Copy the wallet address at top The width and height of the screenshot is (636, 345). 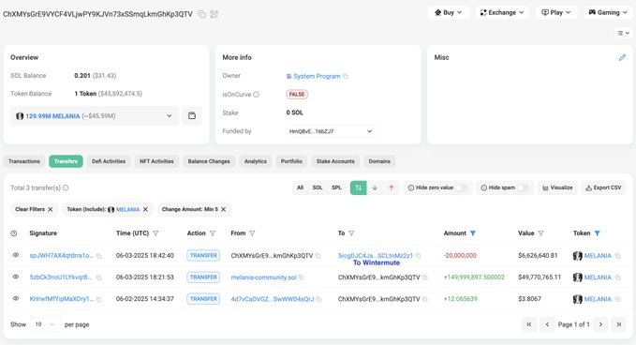[x=201, y=14]
